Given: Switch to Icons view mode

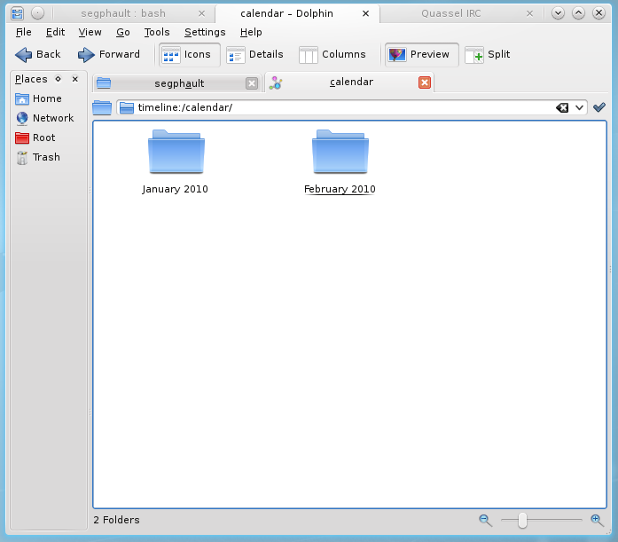Looking at the screenshot, I should (x=190, y=55).
